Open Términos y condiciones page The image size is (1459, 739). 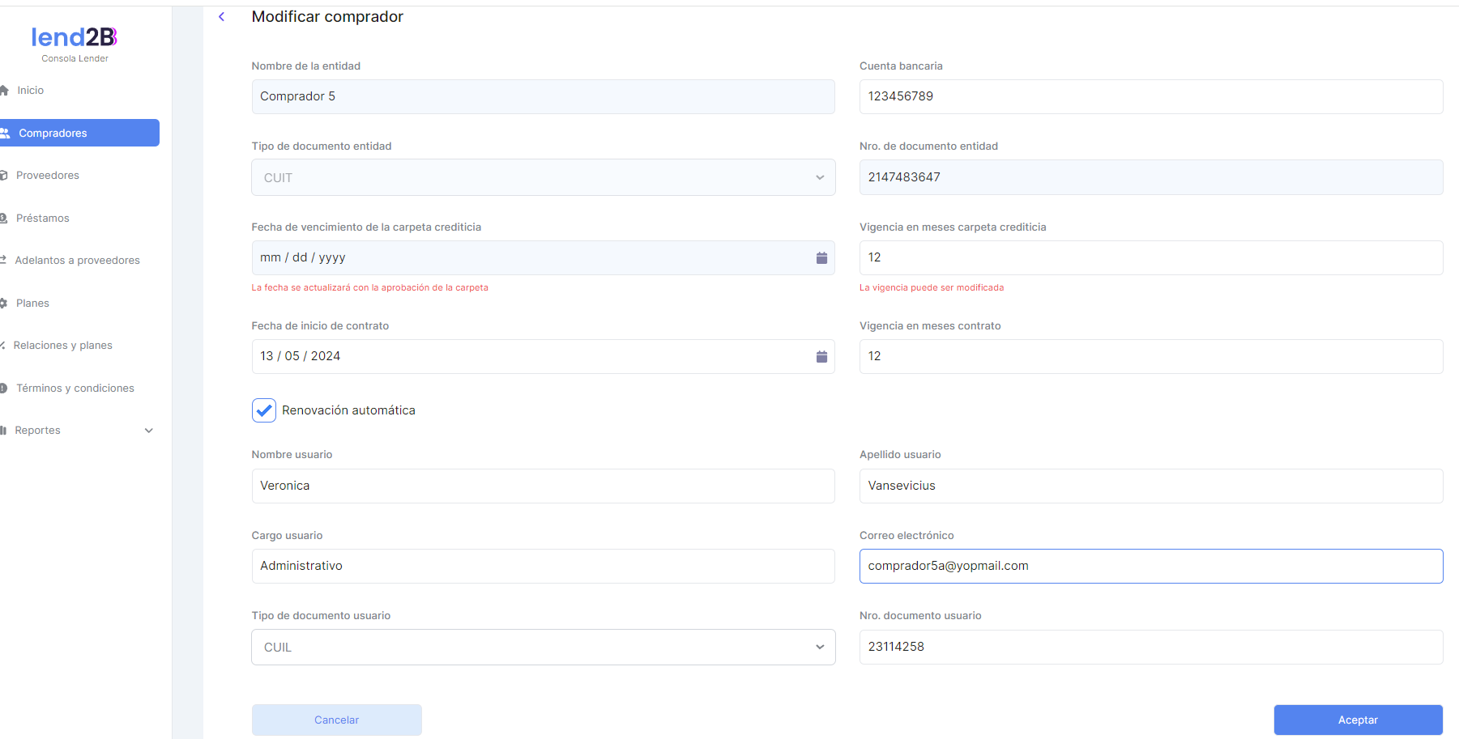[75, 389]
